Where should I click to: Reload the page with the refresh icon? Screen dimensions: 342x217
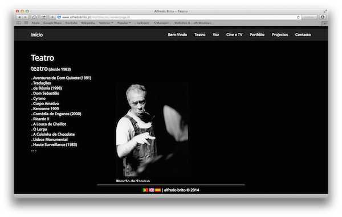(x=298, y=17)
